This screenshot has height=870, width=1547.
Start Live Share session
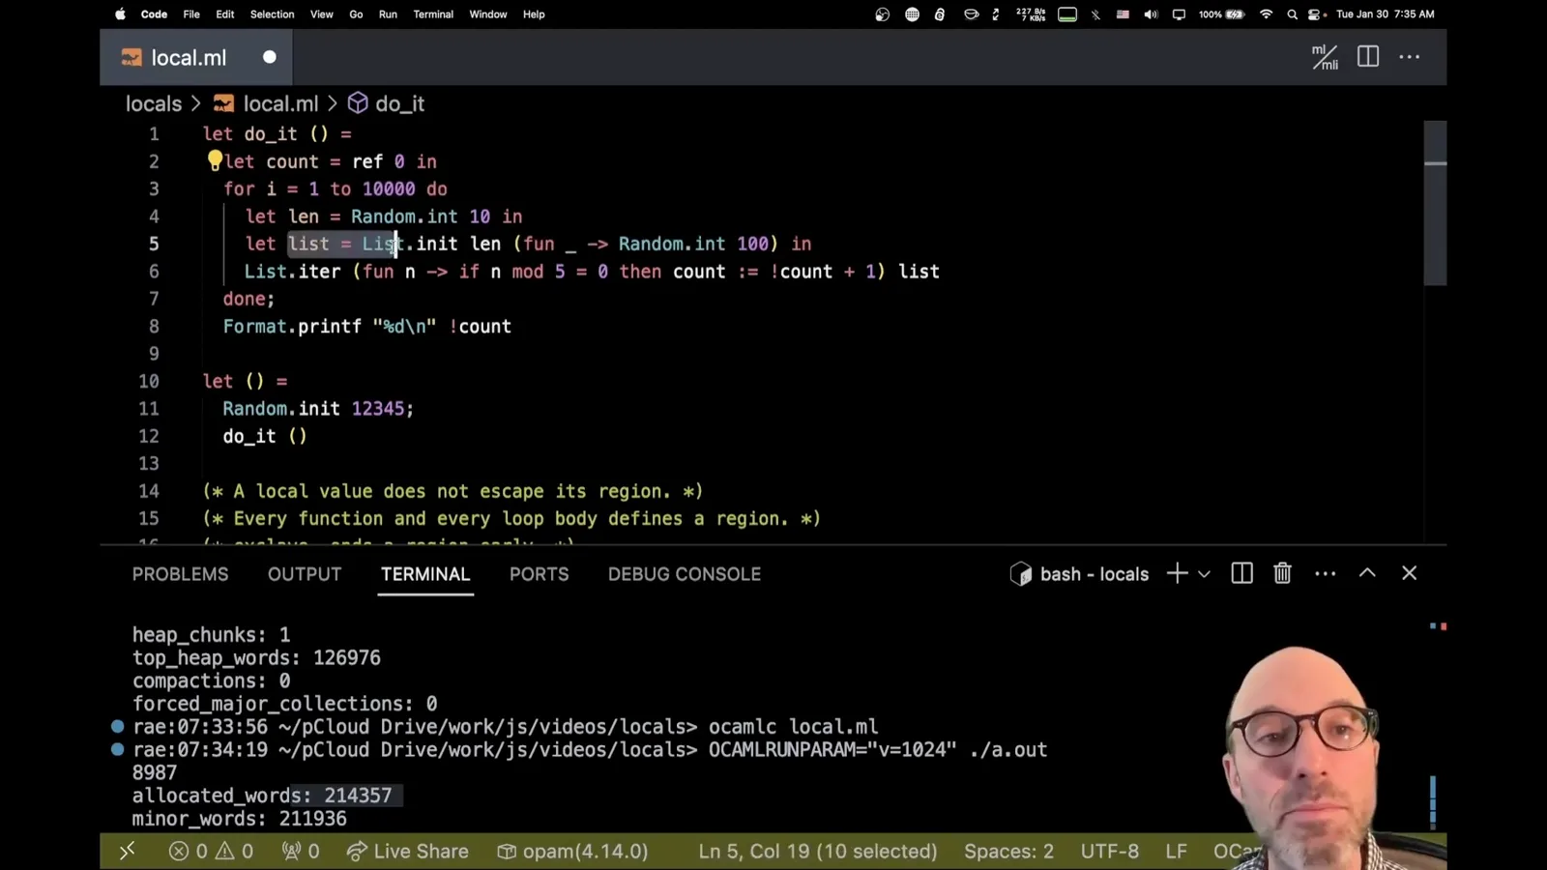pyautogui.click(x=407, y=851)
